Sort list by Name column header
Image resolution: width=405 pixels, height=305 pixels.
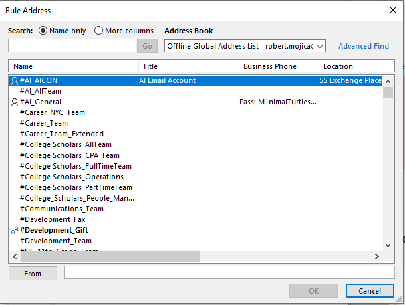coord(74,66)
